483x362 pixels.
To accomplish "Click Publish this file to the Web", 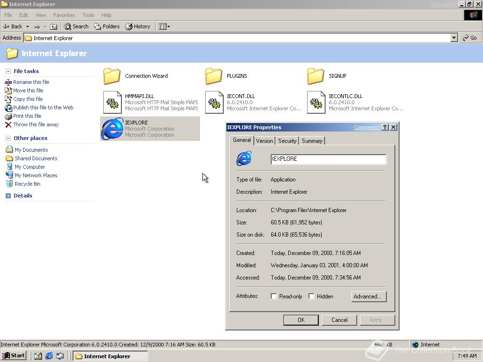I will [x=43, y=107].
